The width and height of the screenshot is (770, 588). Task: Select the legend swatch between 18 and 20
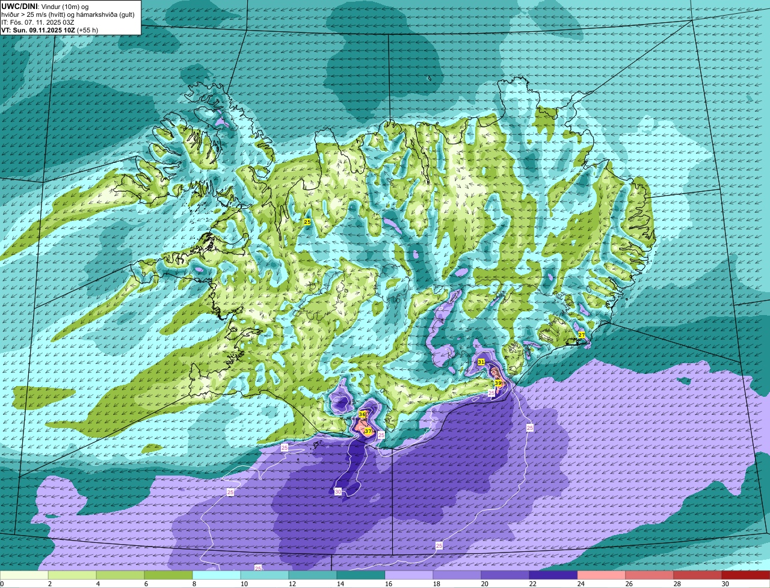tap(457, 575)
